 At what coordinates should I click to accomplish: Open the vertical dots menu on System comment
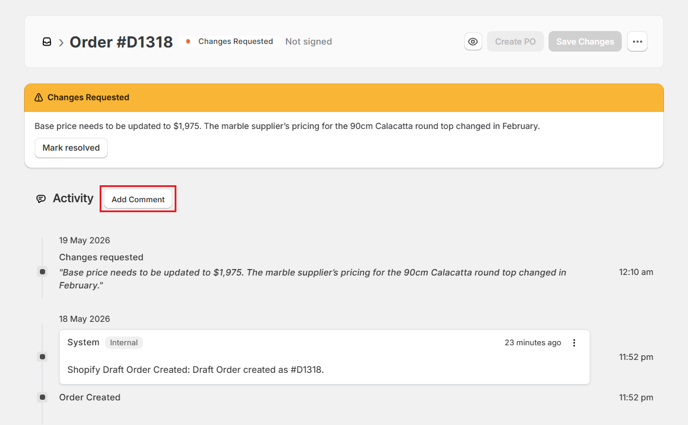pyautogui.click(x=574, y=343)
